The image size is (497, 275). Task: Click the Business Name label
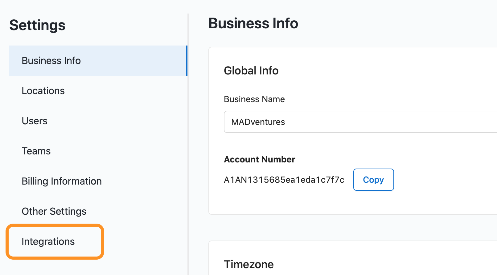[254, 99]
